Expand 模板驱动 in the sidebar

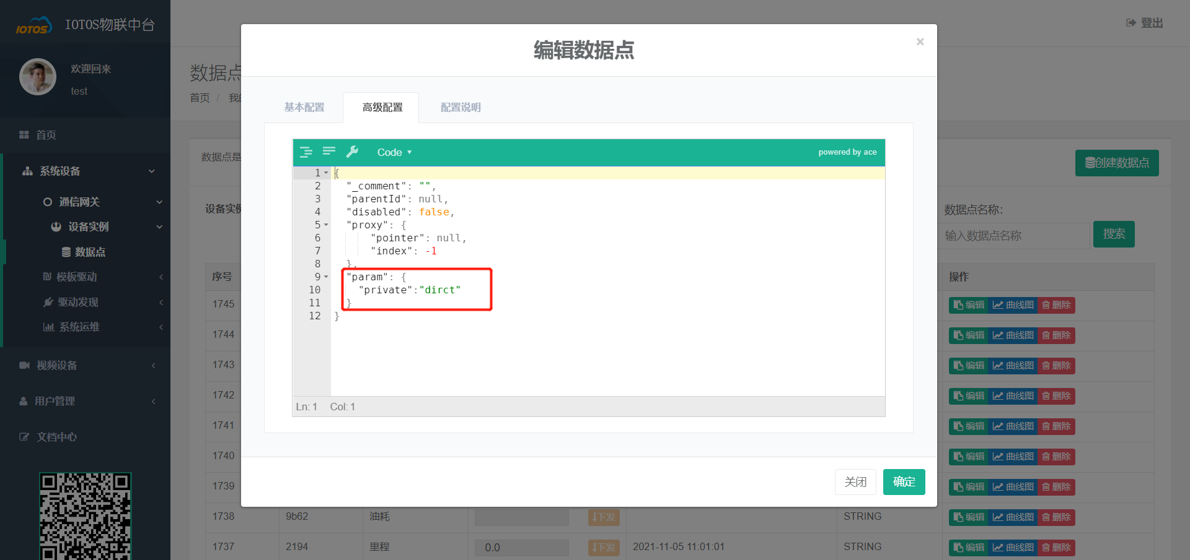[85, 277]
